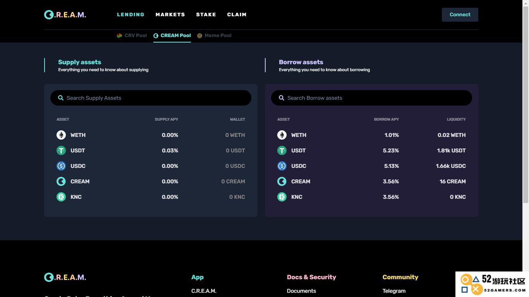Click USDC icon in Borrow assets
529x297 pixels.
(282, 166)
